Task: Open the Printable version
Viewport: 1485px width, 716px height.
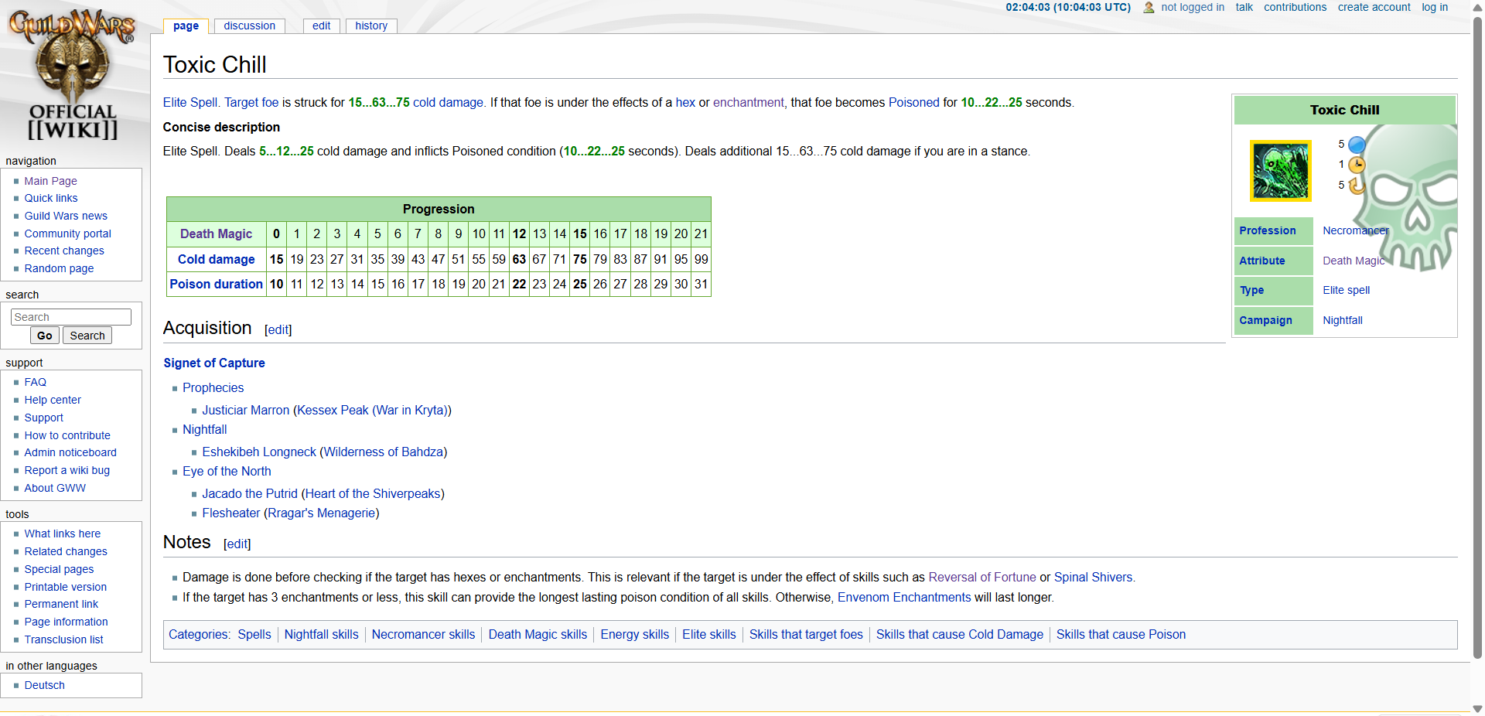Action: point(65,587)
